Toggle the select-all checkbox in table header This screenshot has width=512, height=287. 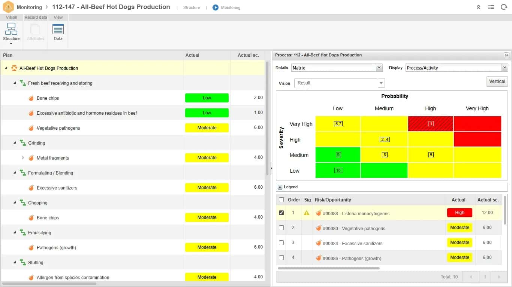click(x=281, y=200)
